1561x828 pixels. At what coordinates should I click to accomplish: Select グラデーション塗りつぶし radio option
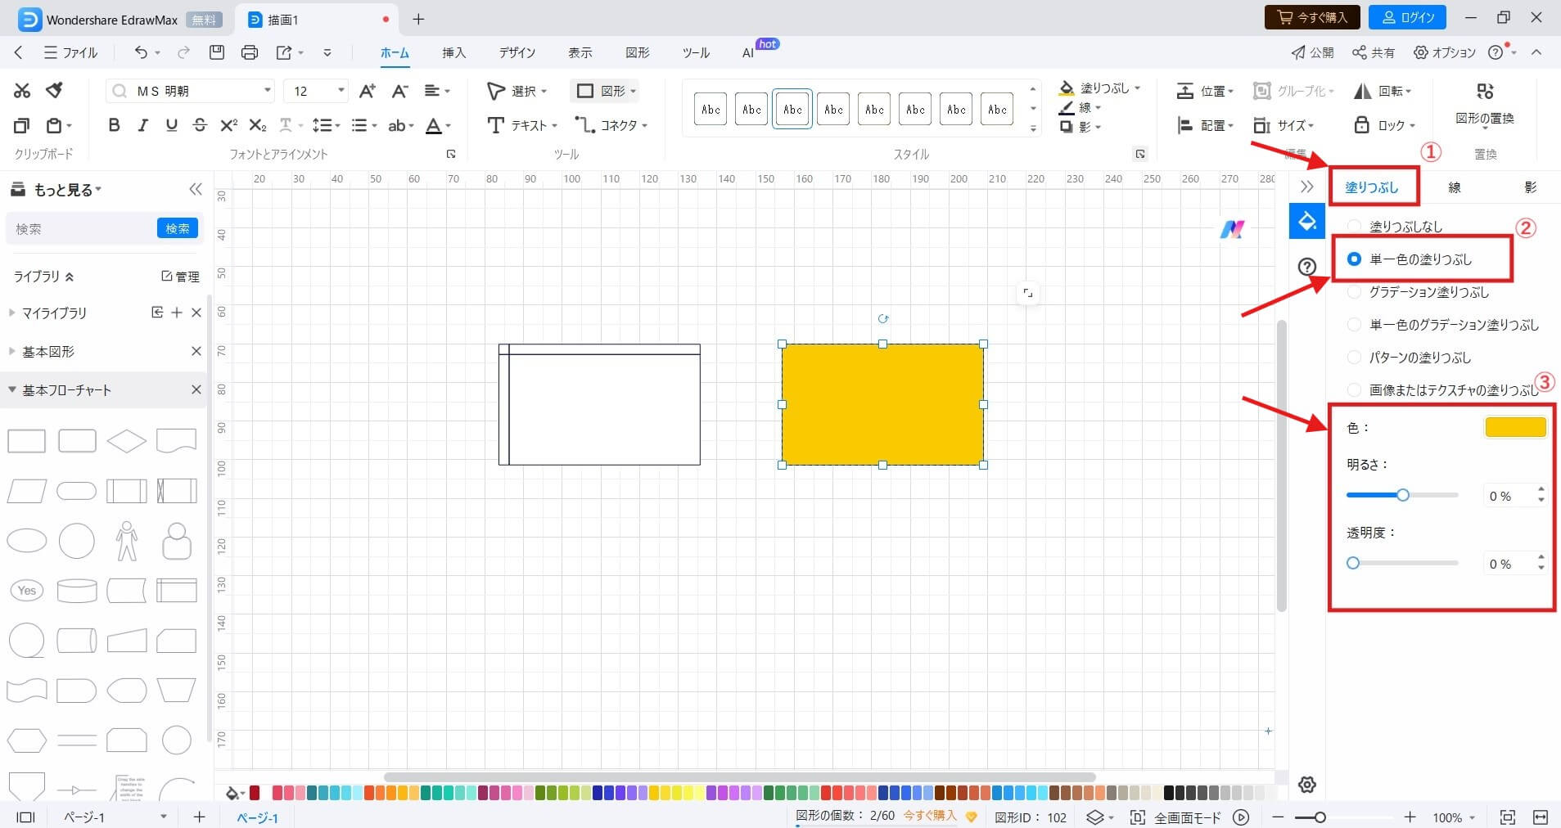[x=1354, y=291]
